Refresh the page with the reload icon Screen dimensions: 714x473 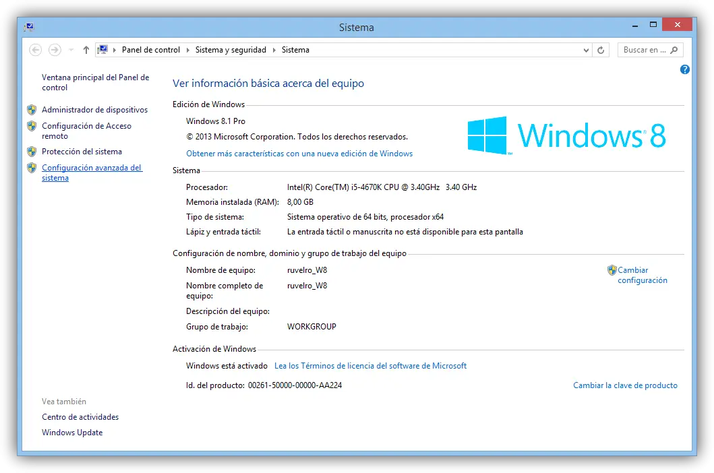(601, 50)
